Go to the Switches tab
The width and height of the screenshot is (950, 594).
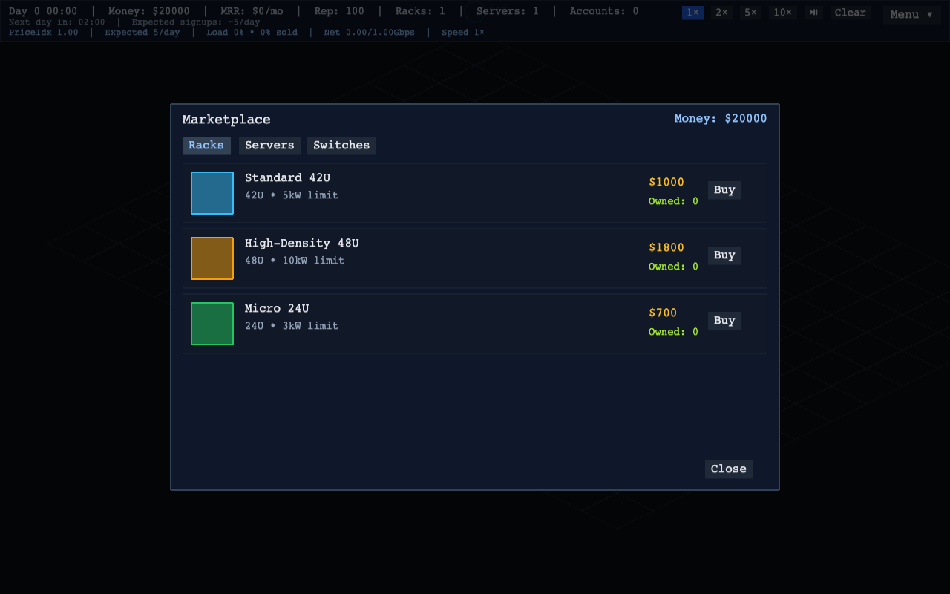click(x=341, y=146)
